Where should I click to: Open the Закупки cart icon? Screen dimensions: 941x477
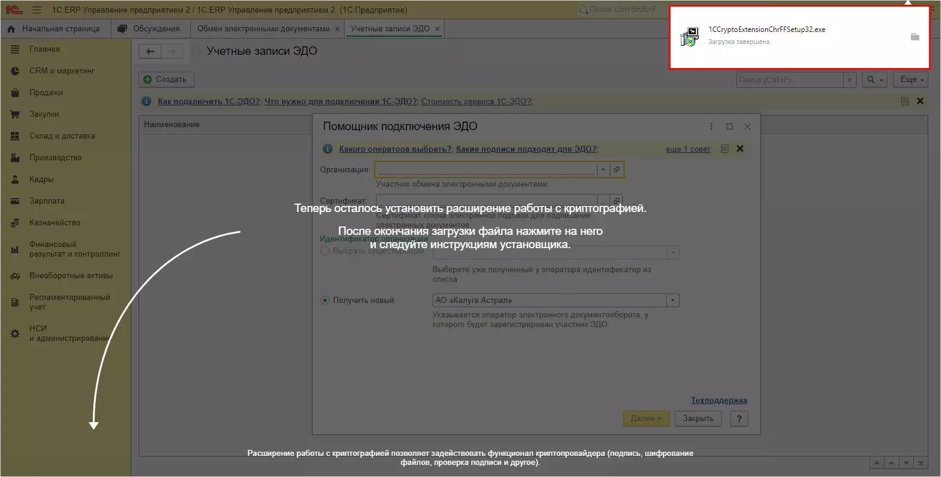pyautogui.click(x=15, y=114)
